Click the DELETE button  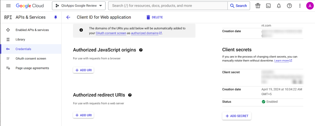point(154,17)
